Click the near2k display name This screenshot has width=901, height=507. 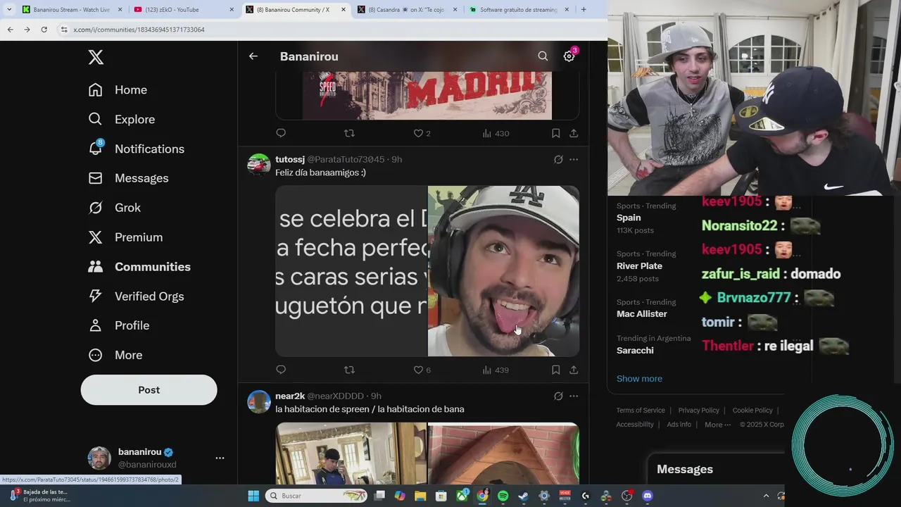point(290,396)
